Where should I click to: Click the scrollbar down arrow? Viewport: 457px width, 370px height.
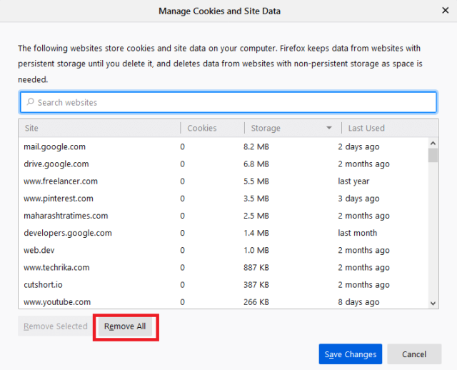(433, 304)
